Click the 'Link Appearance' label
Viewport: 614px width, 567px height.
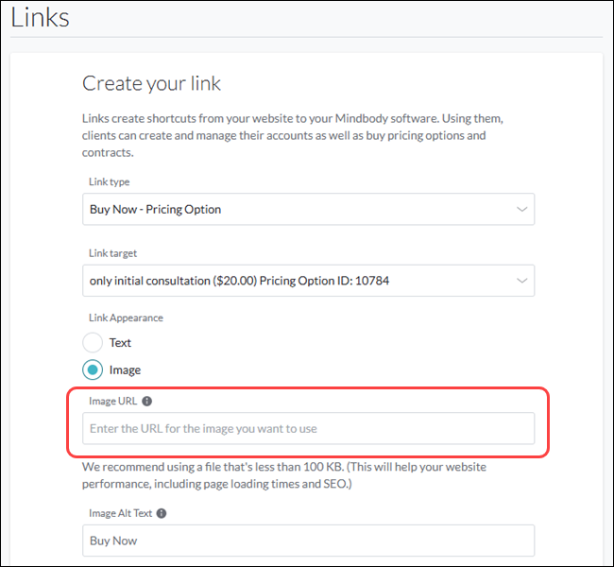coord(126,318)
